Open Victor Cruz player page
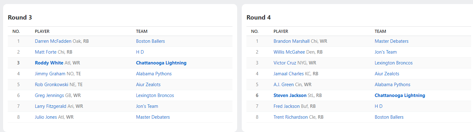 pos(285,63)
